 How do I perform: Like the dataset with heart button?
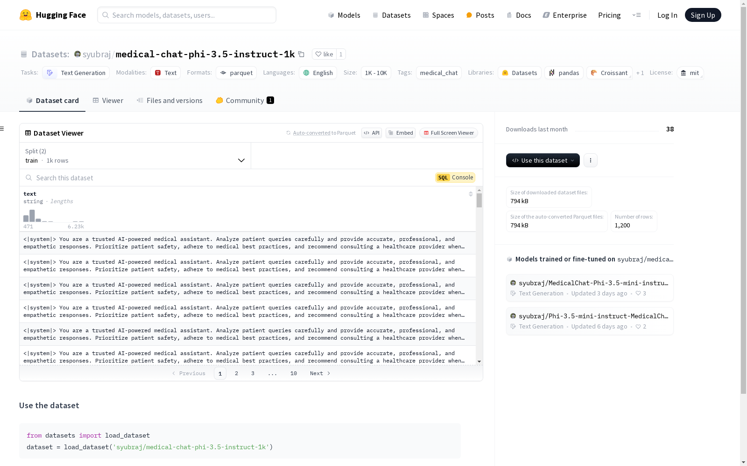tap(324, 54)
